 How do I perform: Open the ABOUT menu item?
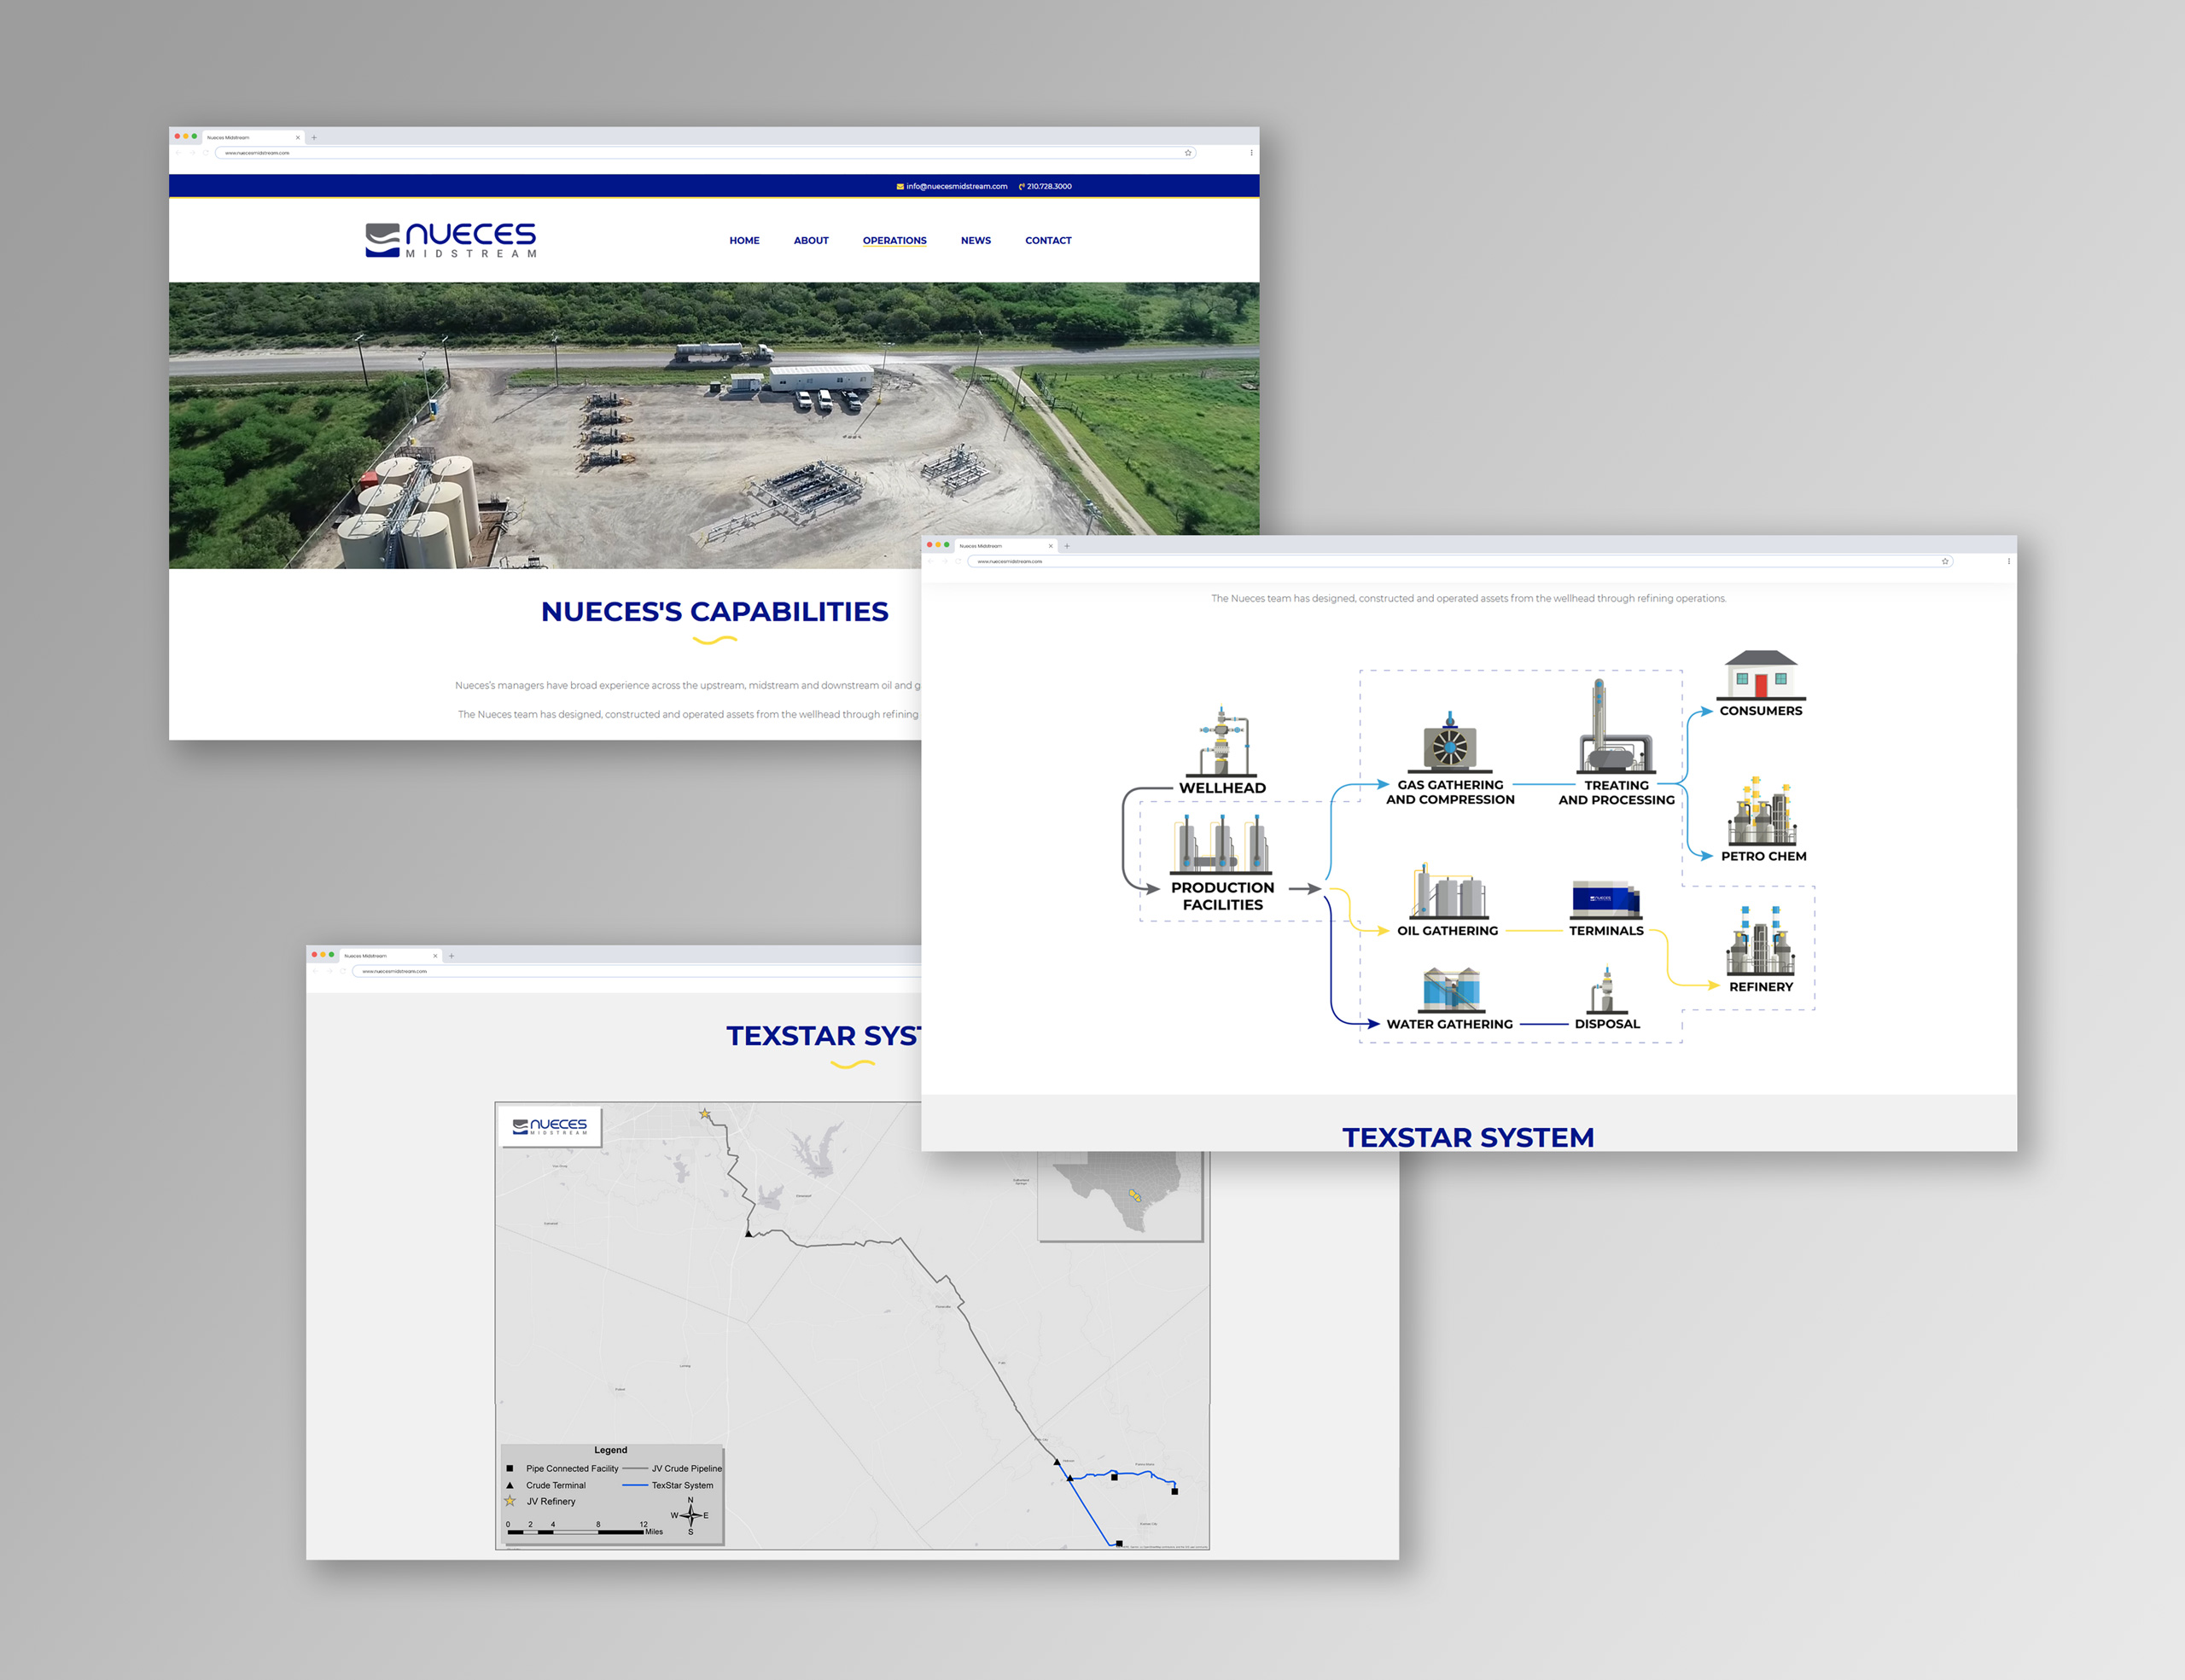(812, 241)
